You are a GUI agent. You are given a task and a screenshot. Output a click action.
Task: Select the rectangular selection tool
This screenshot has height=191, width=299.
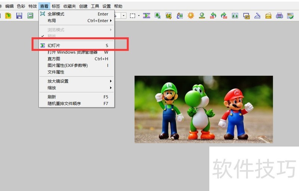point(133,16)
